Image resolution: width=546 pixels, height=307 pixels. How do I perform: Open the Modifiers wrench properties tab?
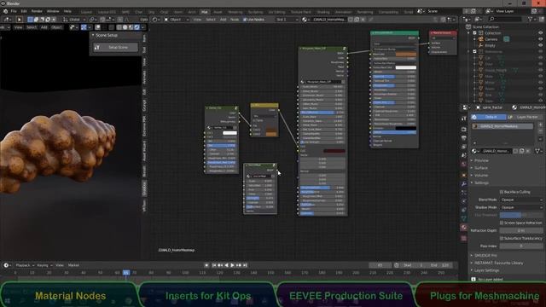coord(464,183)
